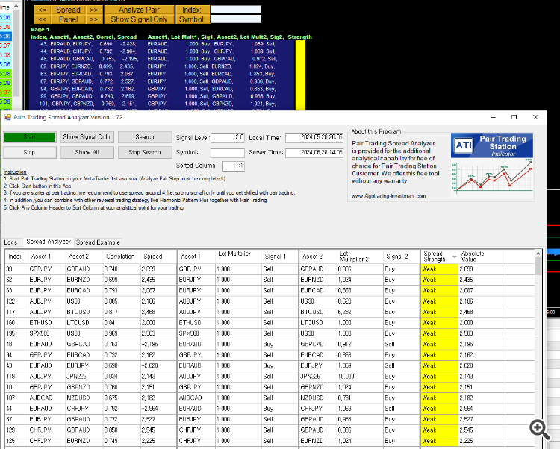This screenshot has width=560, height=449.
Task: Click the Show All button
Action: (x=87, y=152)
